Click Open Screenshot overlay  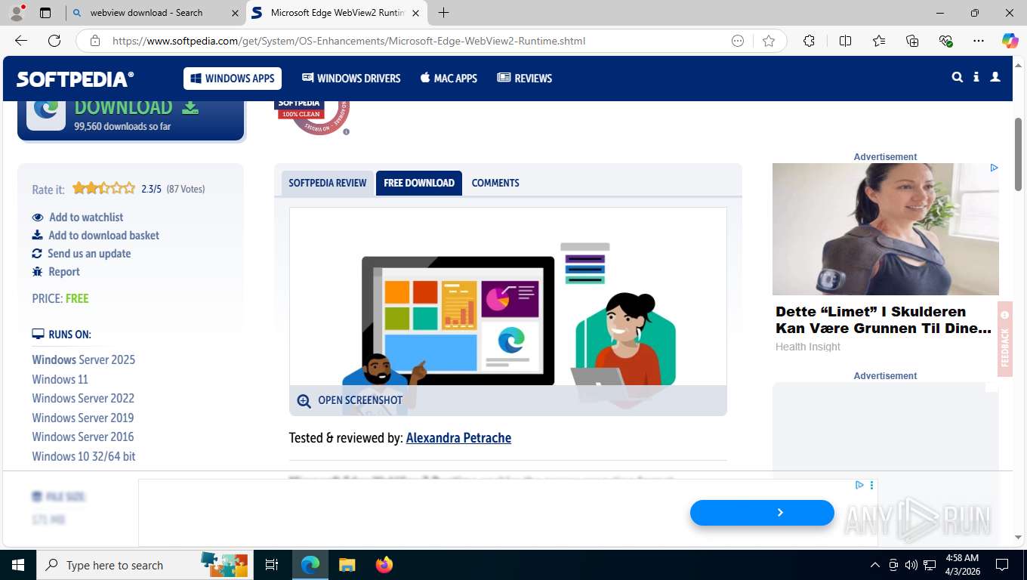[508, 400]
